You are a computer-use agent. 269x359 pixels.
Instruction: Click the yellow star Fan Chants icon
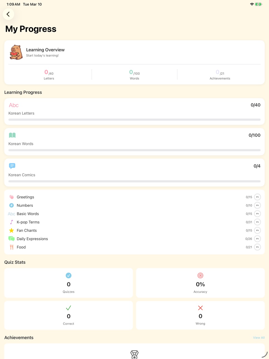[11, 230]
